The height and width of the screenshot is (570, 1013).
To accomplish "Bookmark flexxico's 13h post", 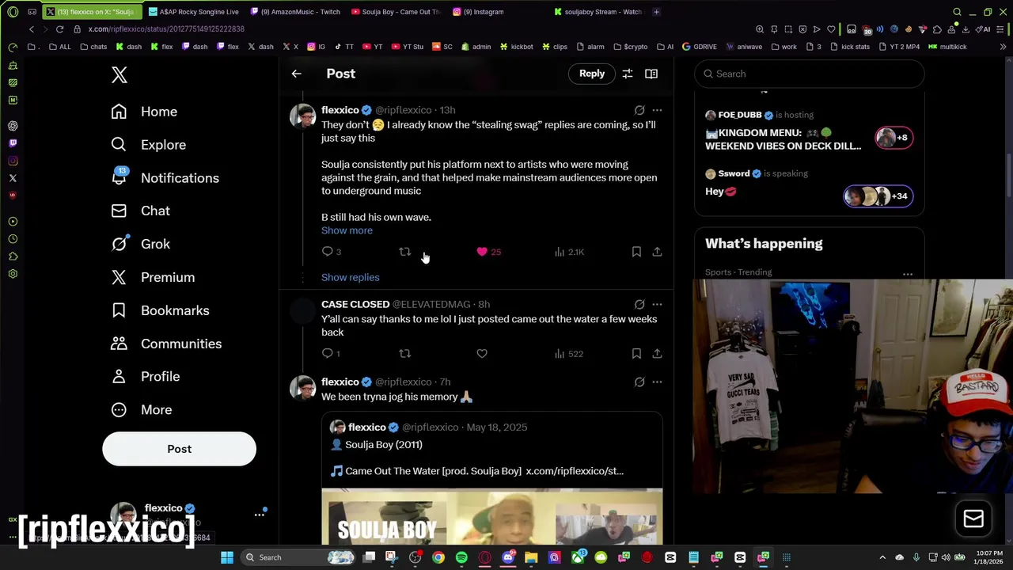I will [636, 252].
